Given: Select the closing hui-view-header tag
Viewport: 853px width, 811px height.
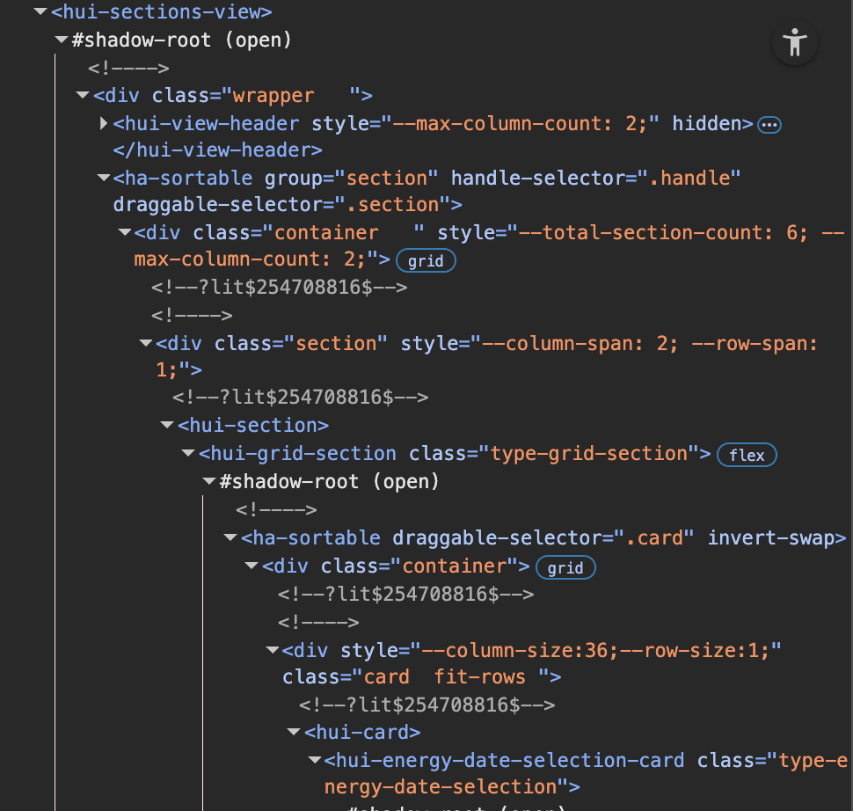Looking at the screenshot, I should click(x=217, y=150).
